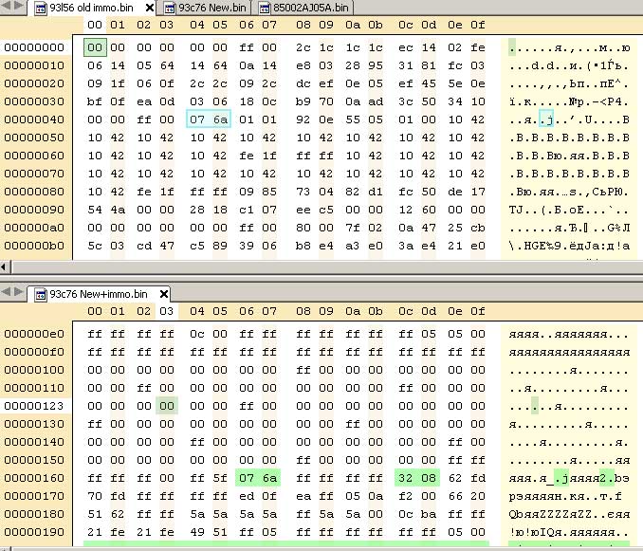Select boxed 07 6a bytes in row 00000040
The width and height of the screenshot is (643, 551).
pos(208,119)
